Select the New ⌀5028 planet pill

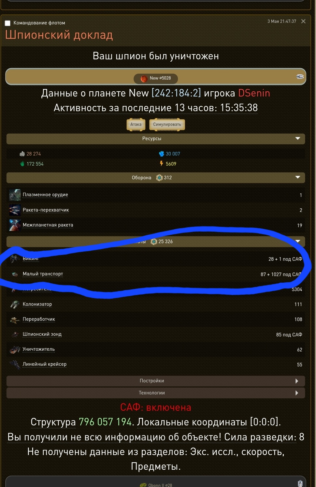(x=156, y=78)
